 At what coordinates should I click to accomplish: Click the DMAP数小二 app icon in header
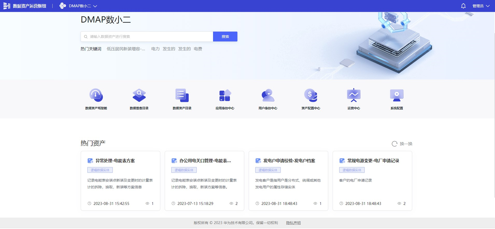pos(63,6)
